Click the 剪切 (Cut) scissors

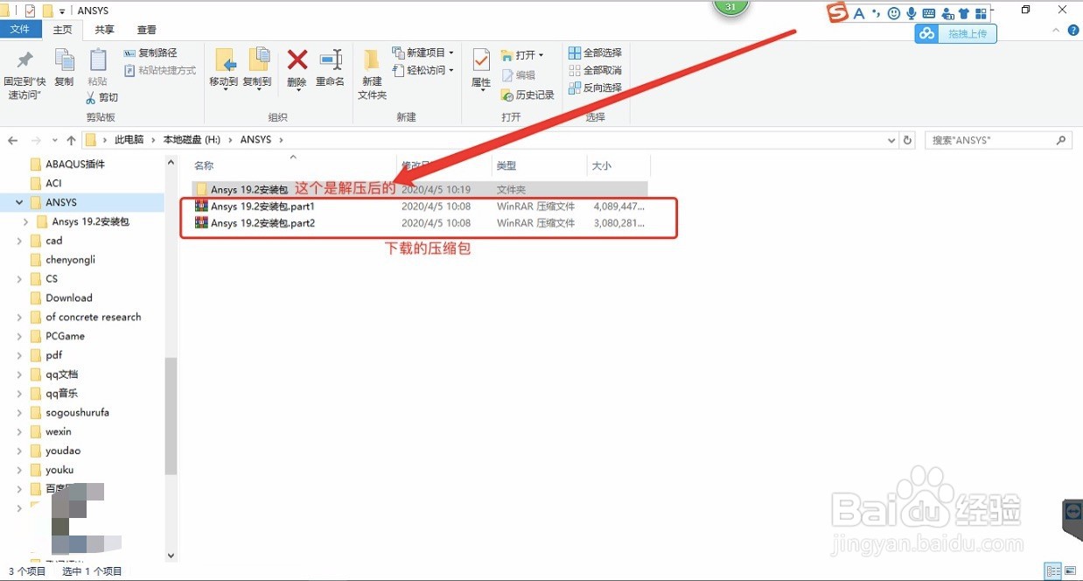[x=101, y=97]
